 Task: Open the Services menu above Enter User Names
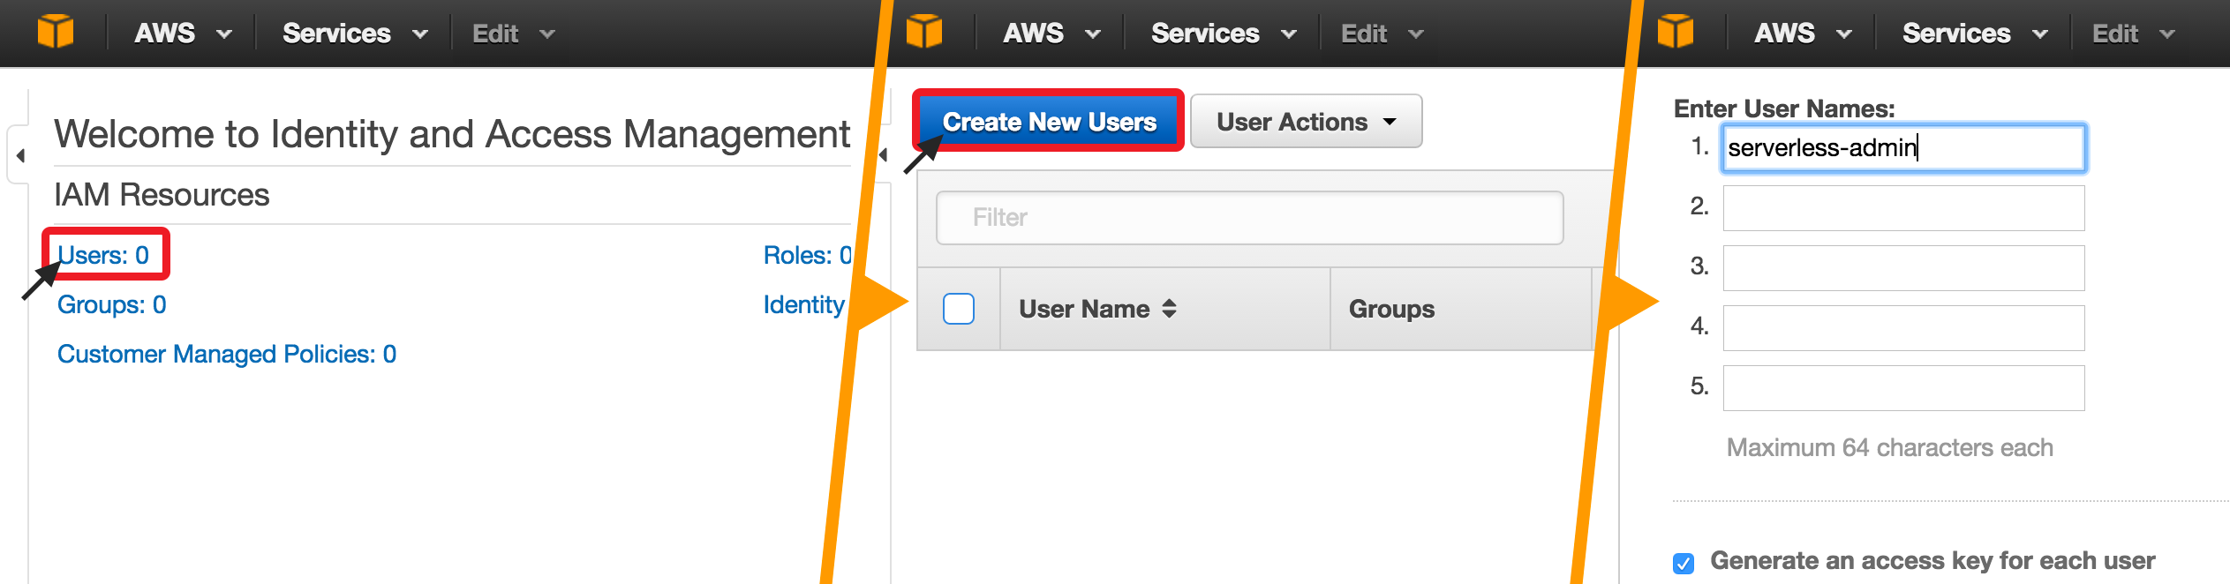pos(1974,34)
